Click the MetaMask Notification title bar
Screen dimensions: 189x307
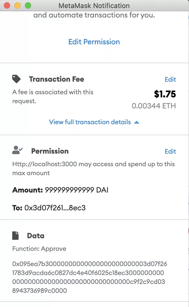point(94,5)
